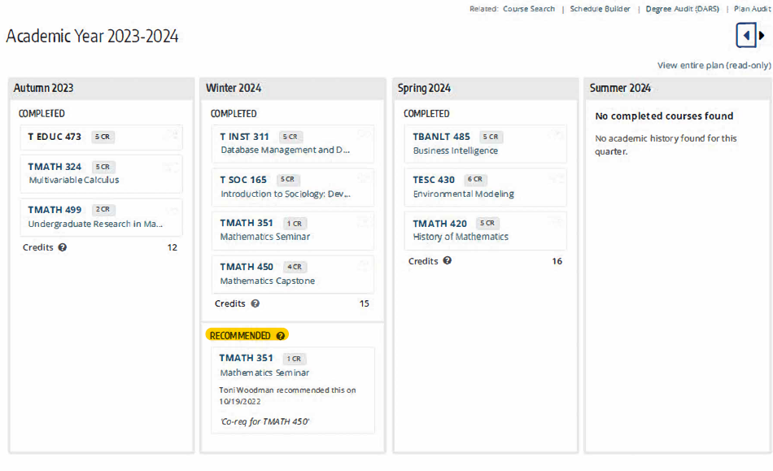Open TMATH 324 Multivariable Calculus course
The image size is (773, 471).
[x=55, y=167]
